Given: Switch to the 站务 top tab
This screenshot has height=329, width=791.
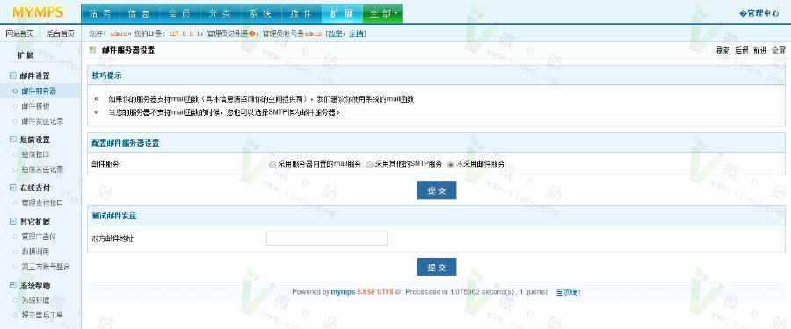Looking at the screenshot, I should pos(100,14).
